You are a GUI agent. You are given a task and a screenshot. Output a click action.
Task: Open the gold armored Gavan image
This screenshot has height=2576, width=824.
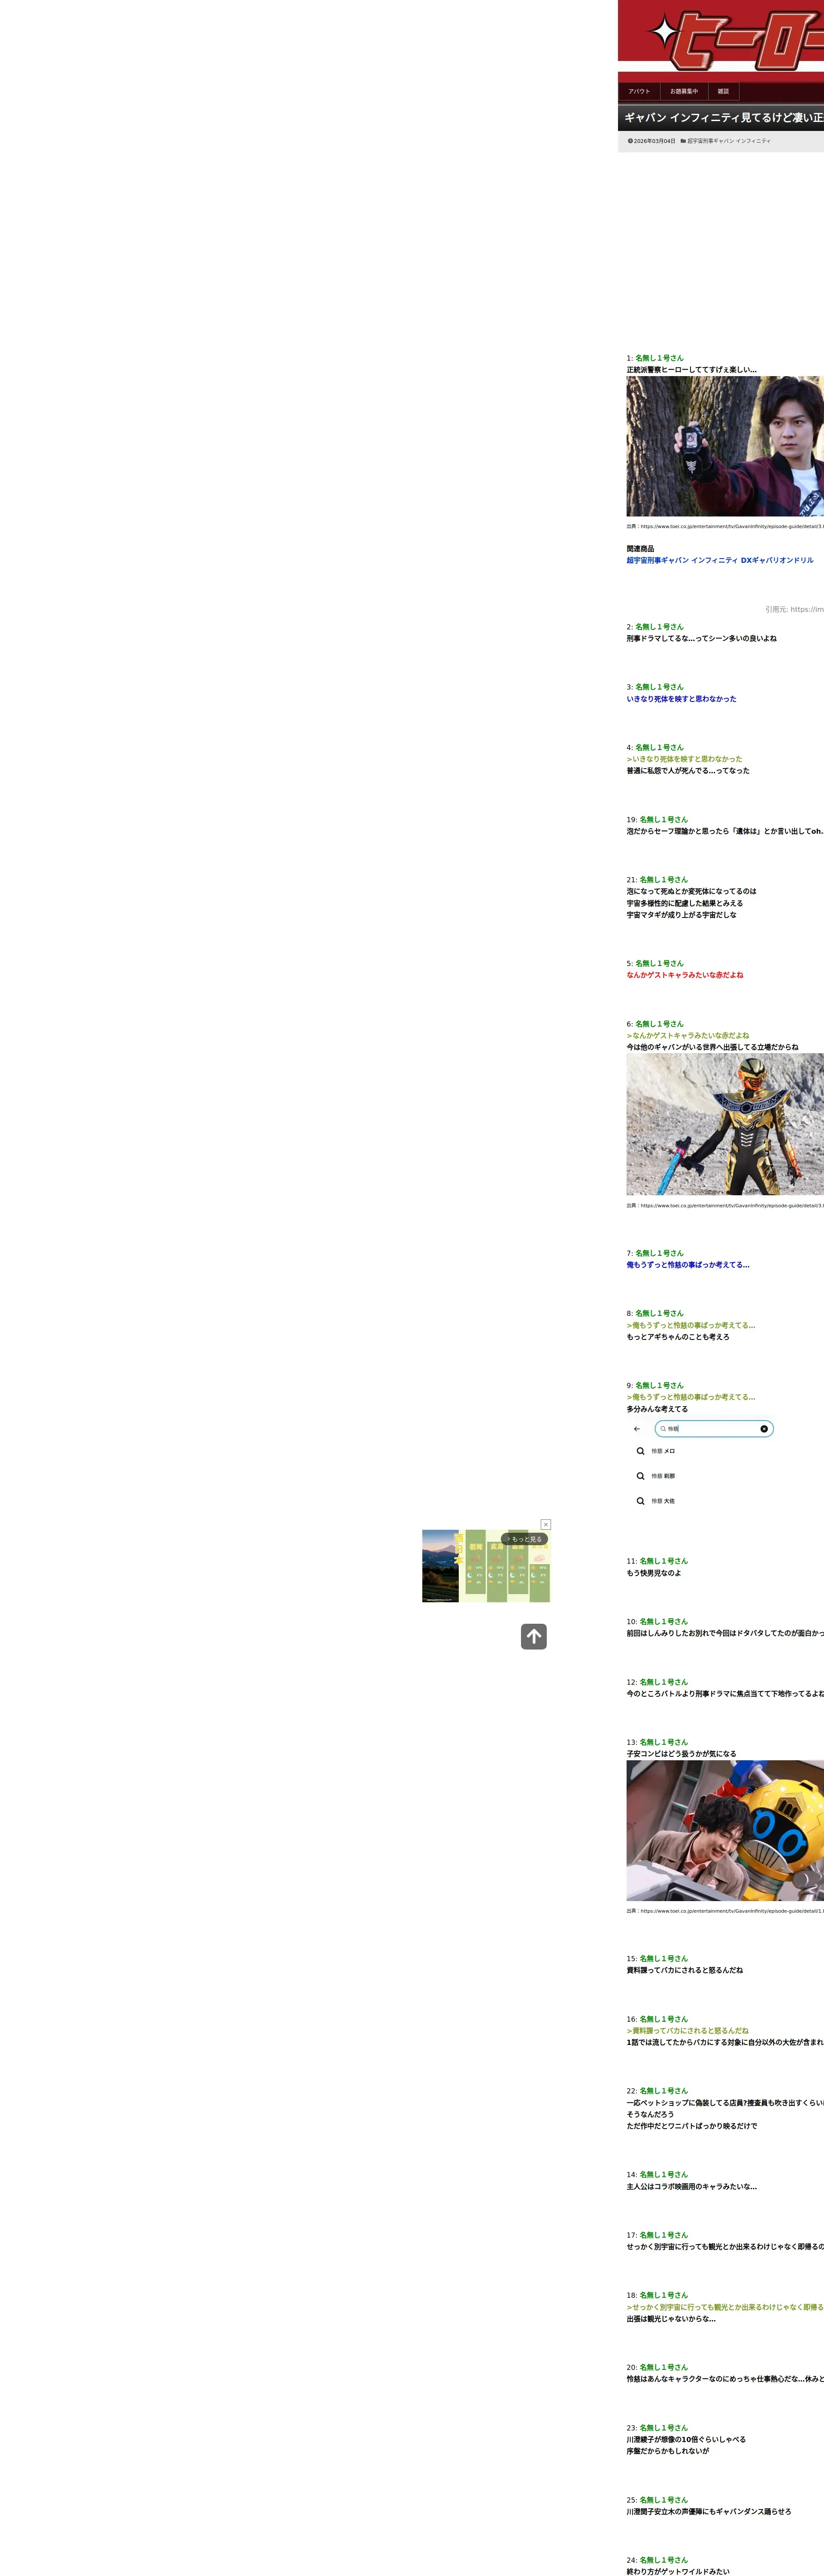724,1124
